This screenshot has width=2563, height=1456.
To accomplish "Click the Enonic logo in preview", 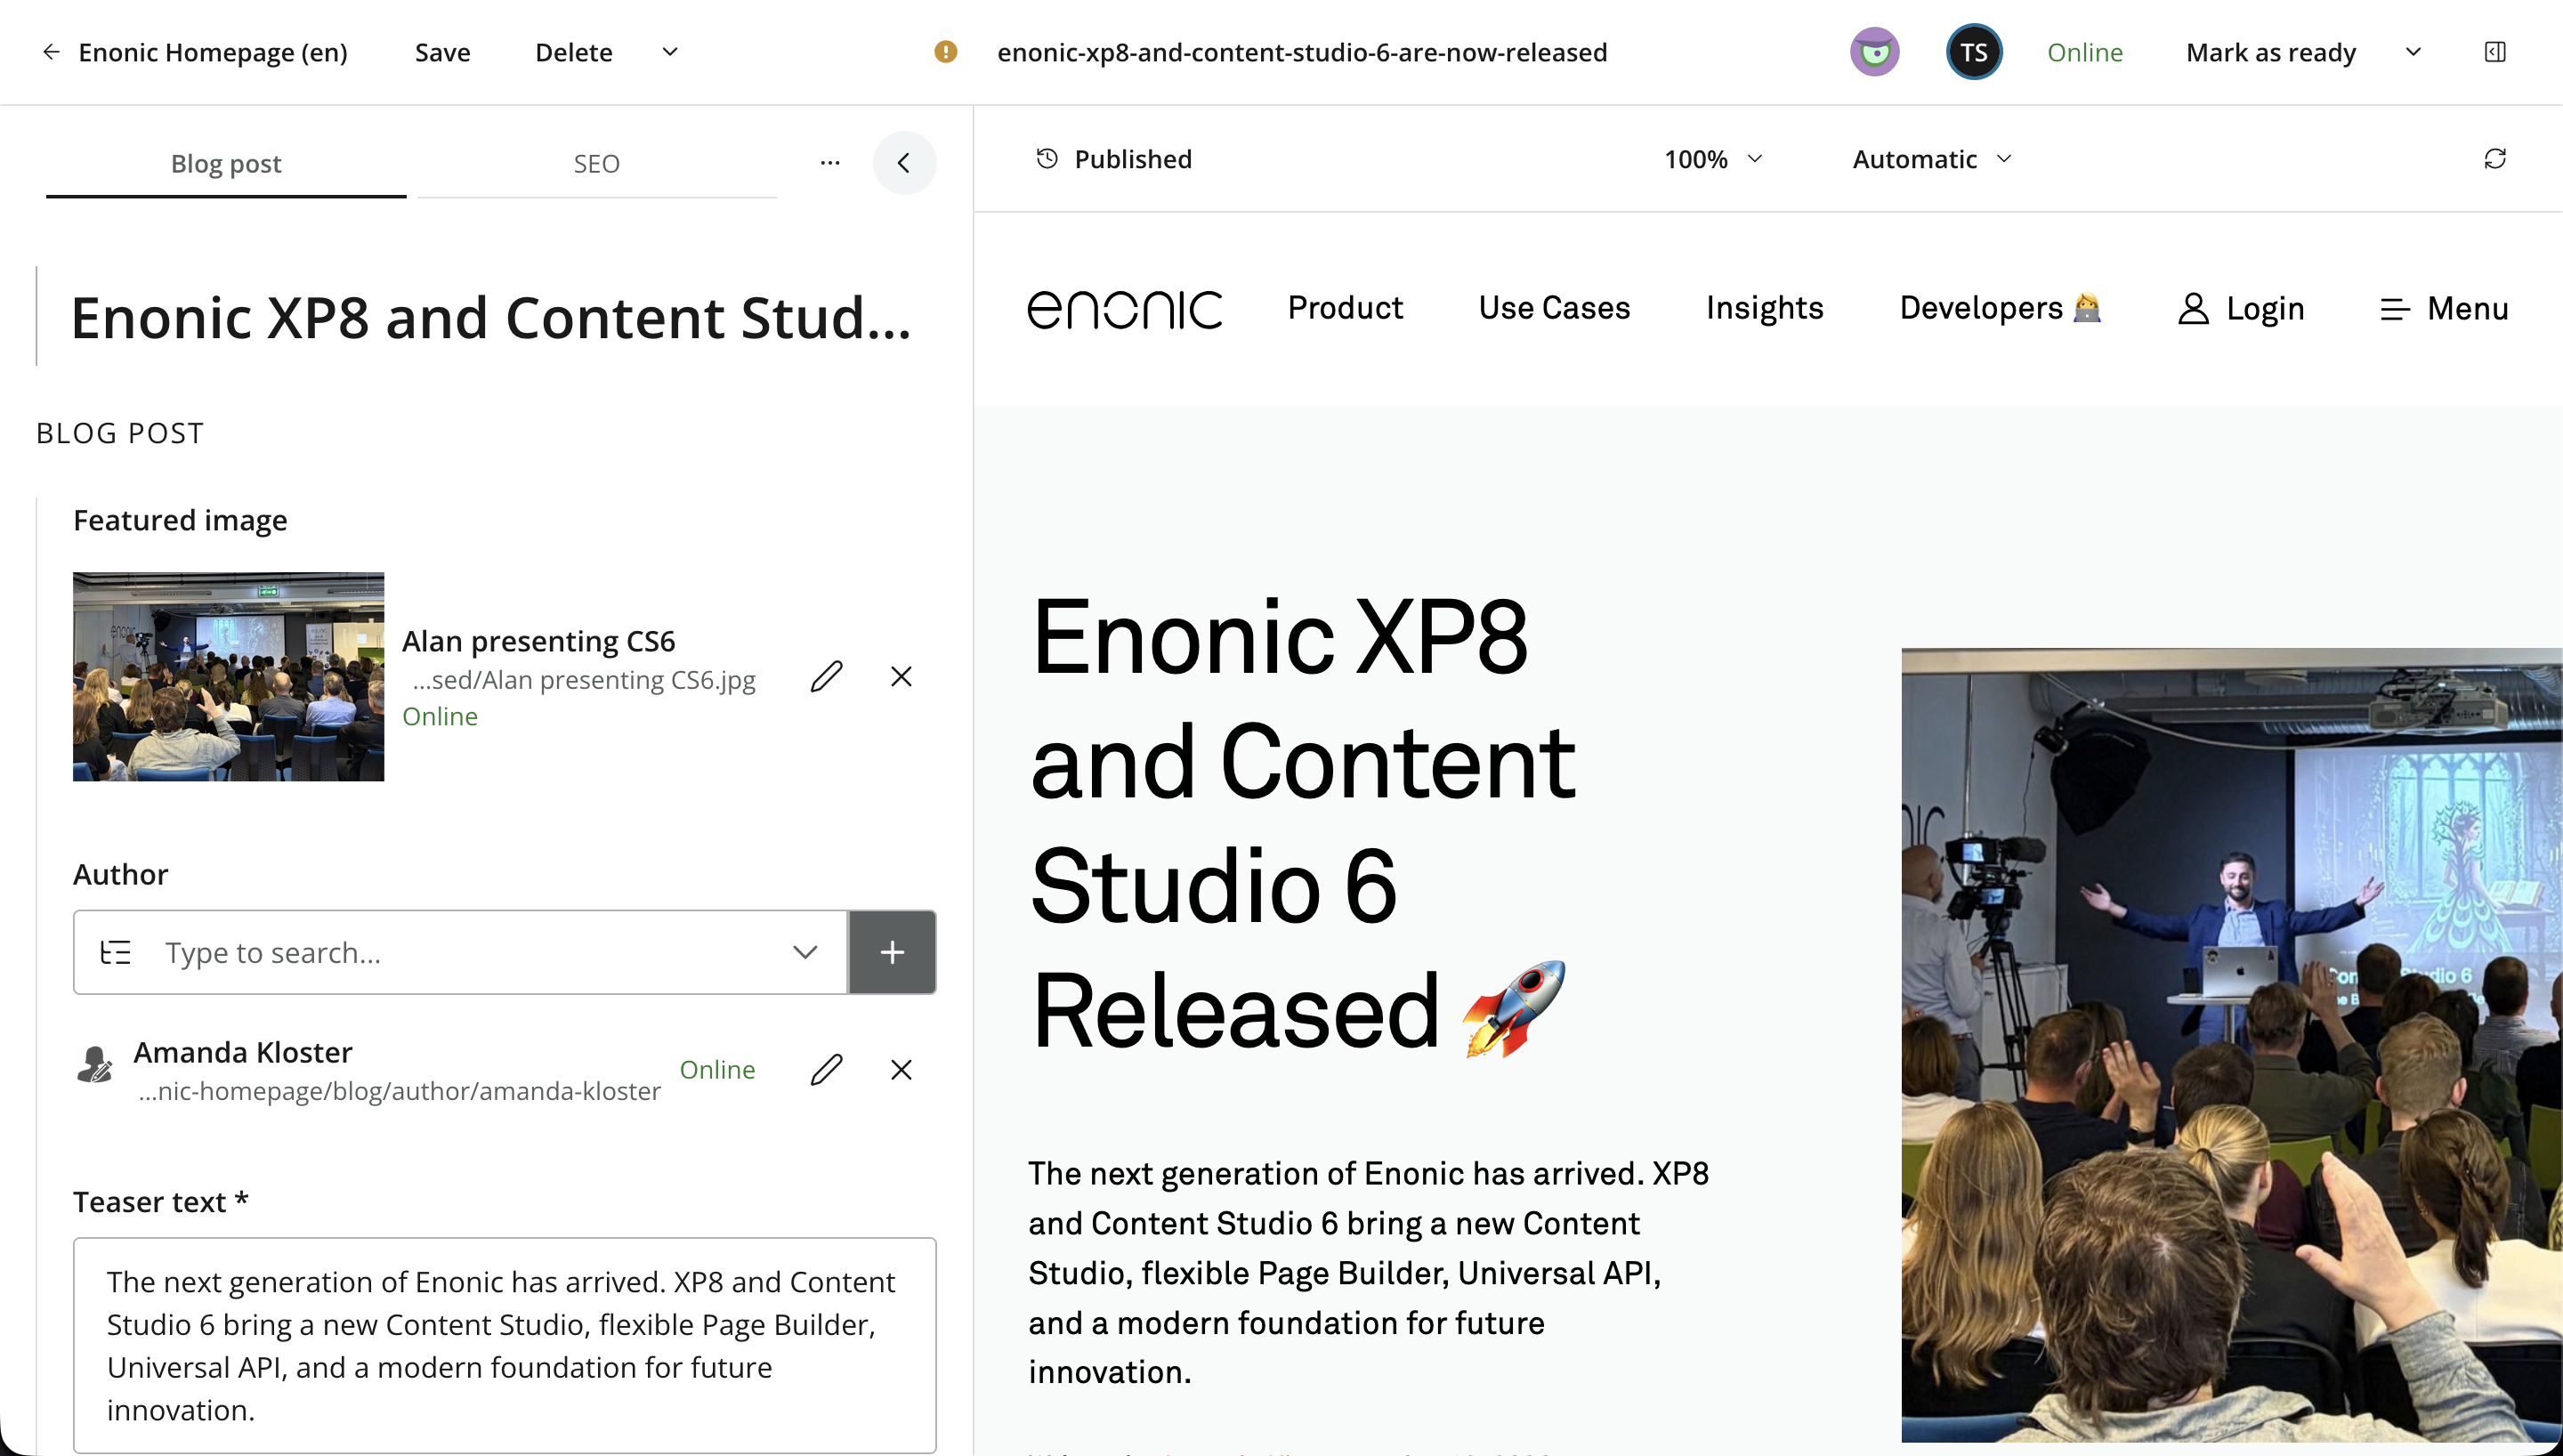I will (x=1125, y=309).
